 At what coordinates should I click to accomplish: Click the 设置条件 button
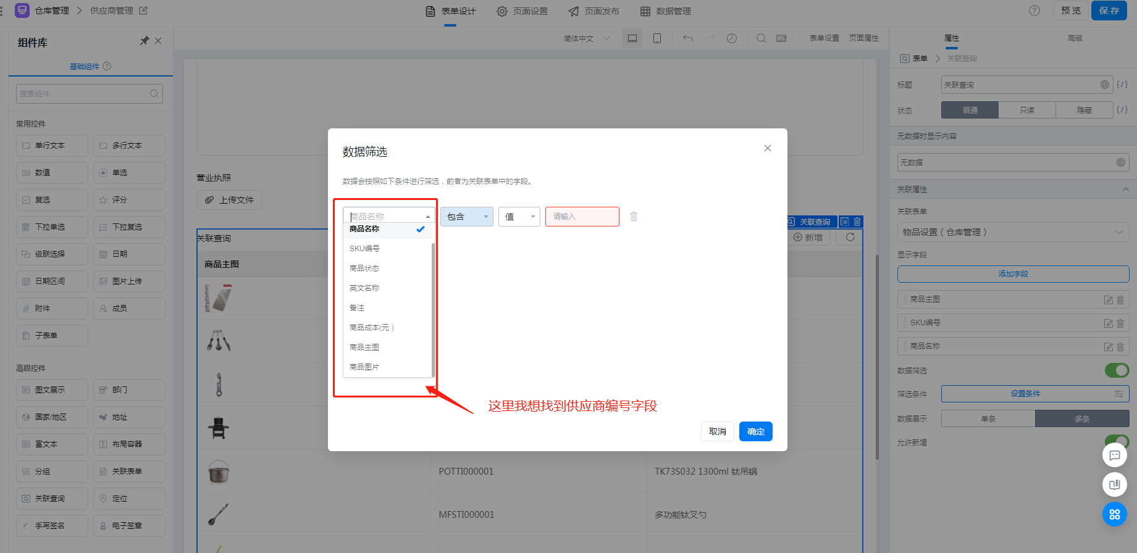coord(1035,394)
